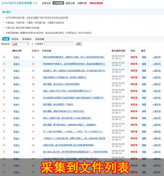The height and width of the screenshot is (176, 164).
Task: Open the title link of article ID 42
Action: 74,57
